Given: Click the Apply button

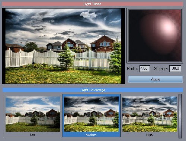Looking at the screenshot, I should (155, 79).
